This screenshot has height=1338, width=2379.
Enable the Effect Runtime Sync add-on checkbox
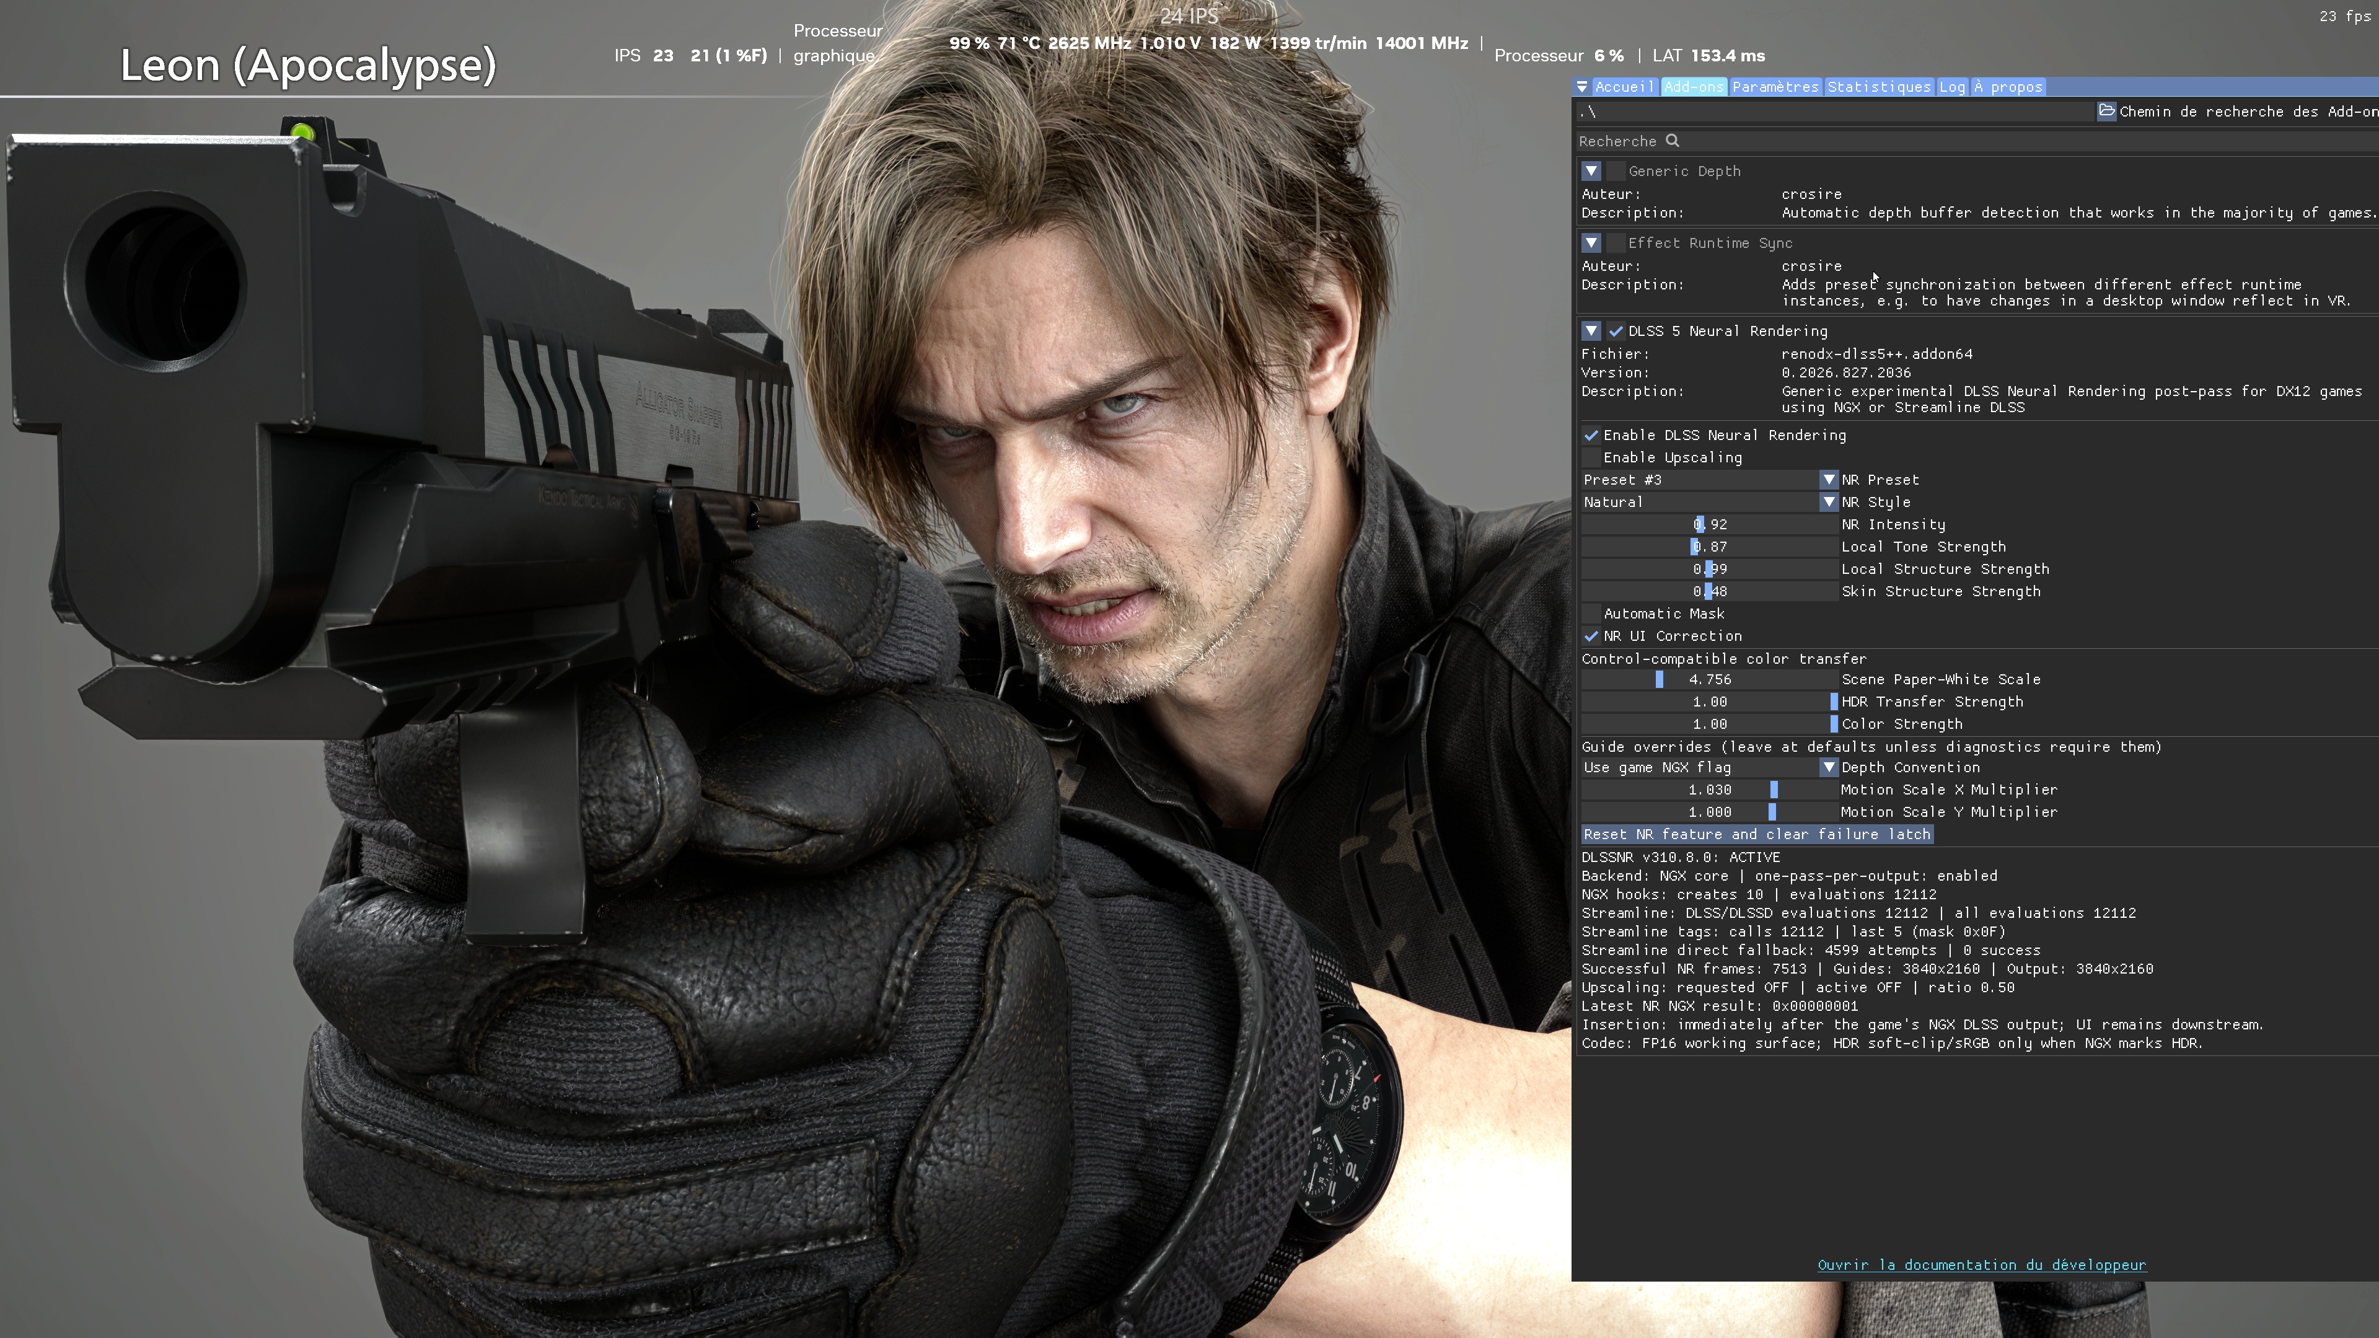point(1616,243)
